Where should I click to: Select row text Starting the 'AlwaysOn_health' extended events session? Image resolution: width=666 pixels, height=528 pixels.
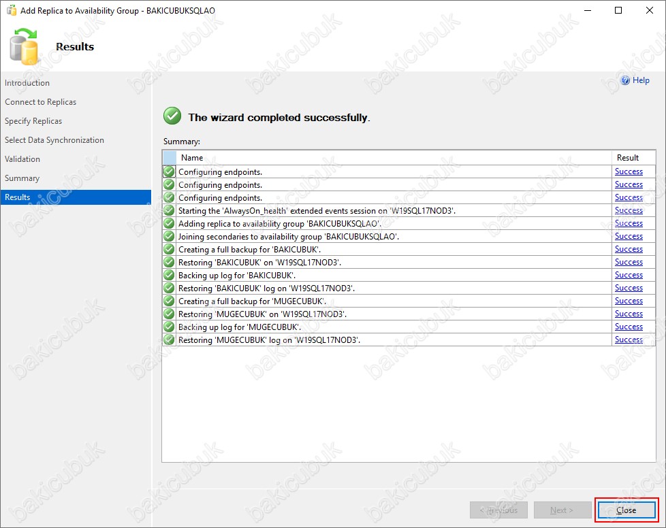point(317,210)
